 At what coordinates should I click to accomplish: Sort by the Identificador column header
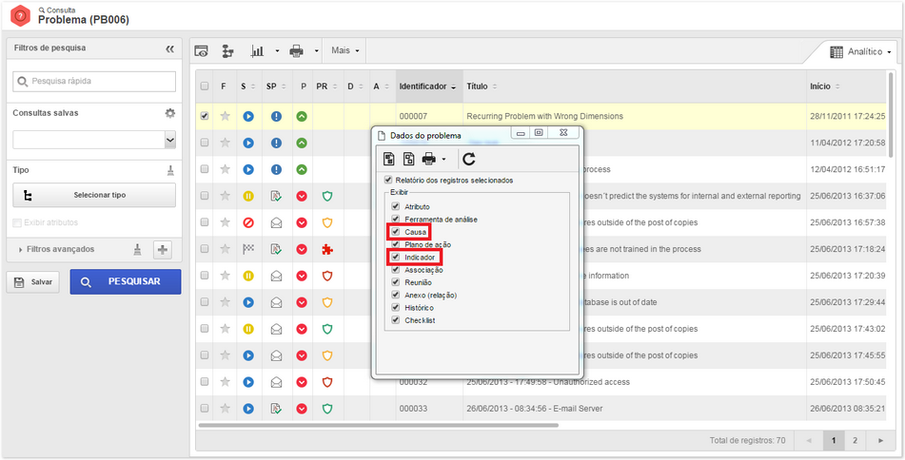coord(427,86)
